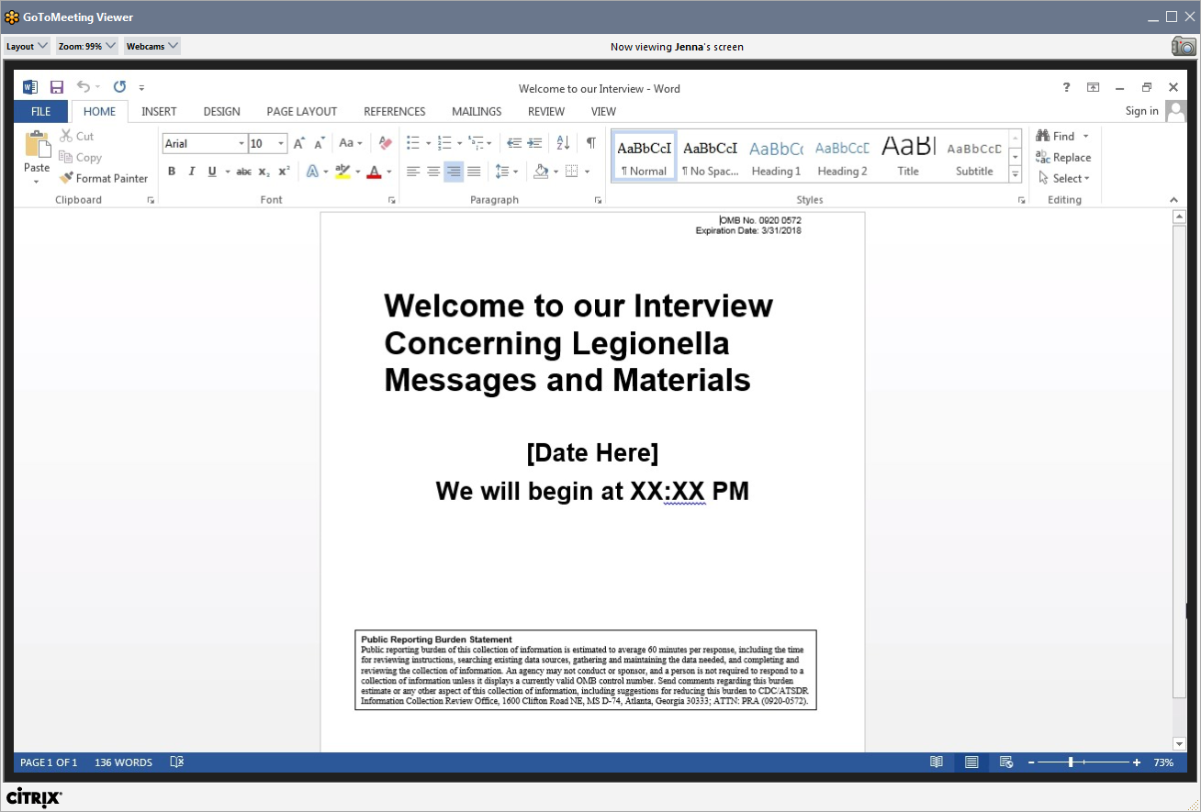The height and width of the screenshot is (812, 1201).
Task: Open the Layout dropdown in GoToMeeting
Action: pyautogui.click(x=27, y=46)
